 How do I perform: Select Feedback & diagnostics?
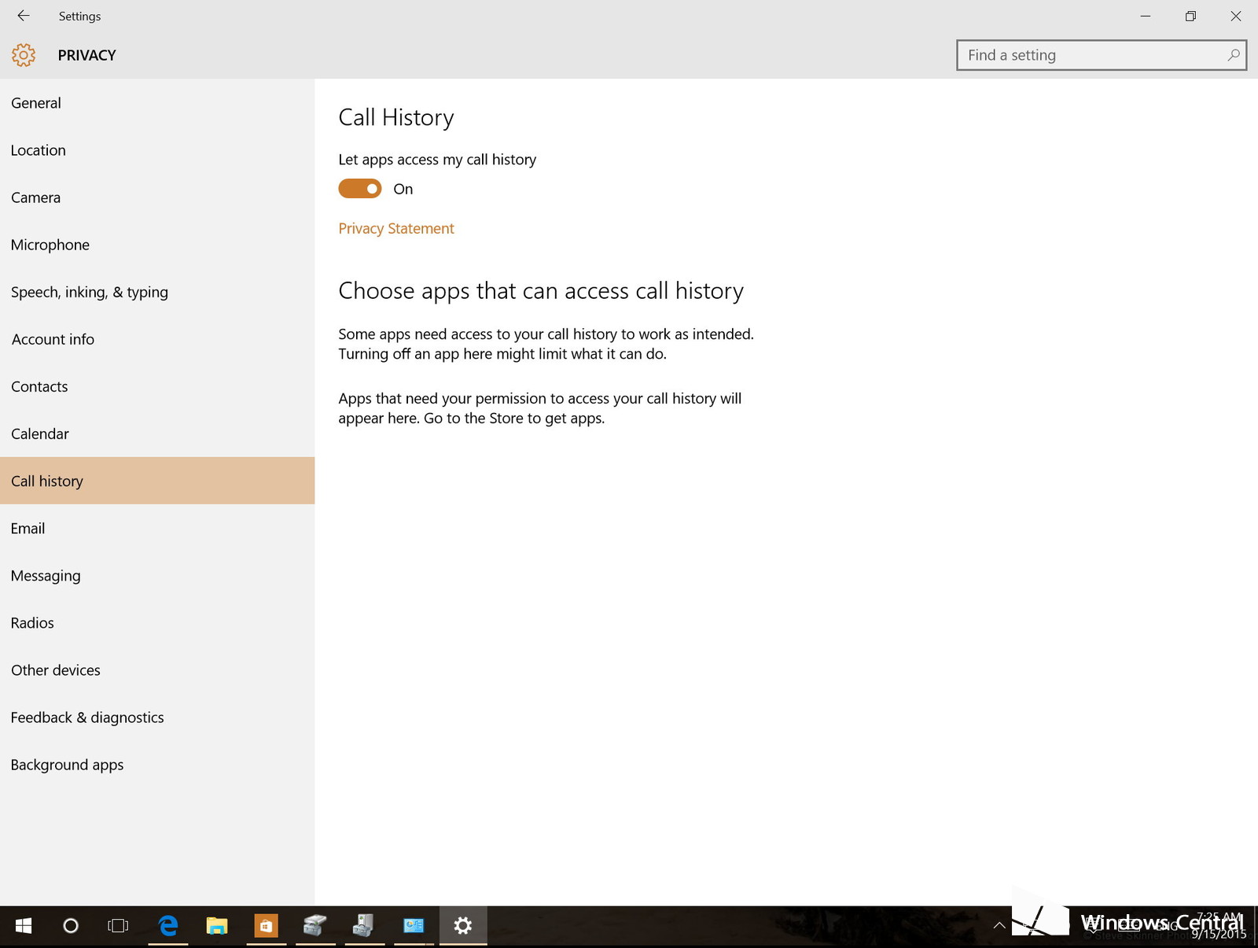click(157, 717)
